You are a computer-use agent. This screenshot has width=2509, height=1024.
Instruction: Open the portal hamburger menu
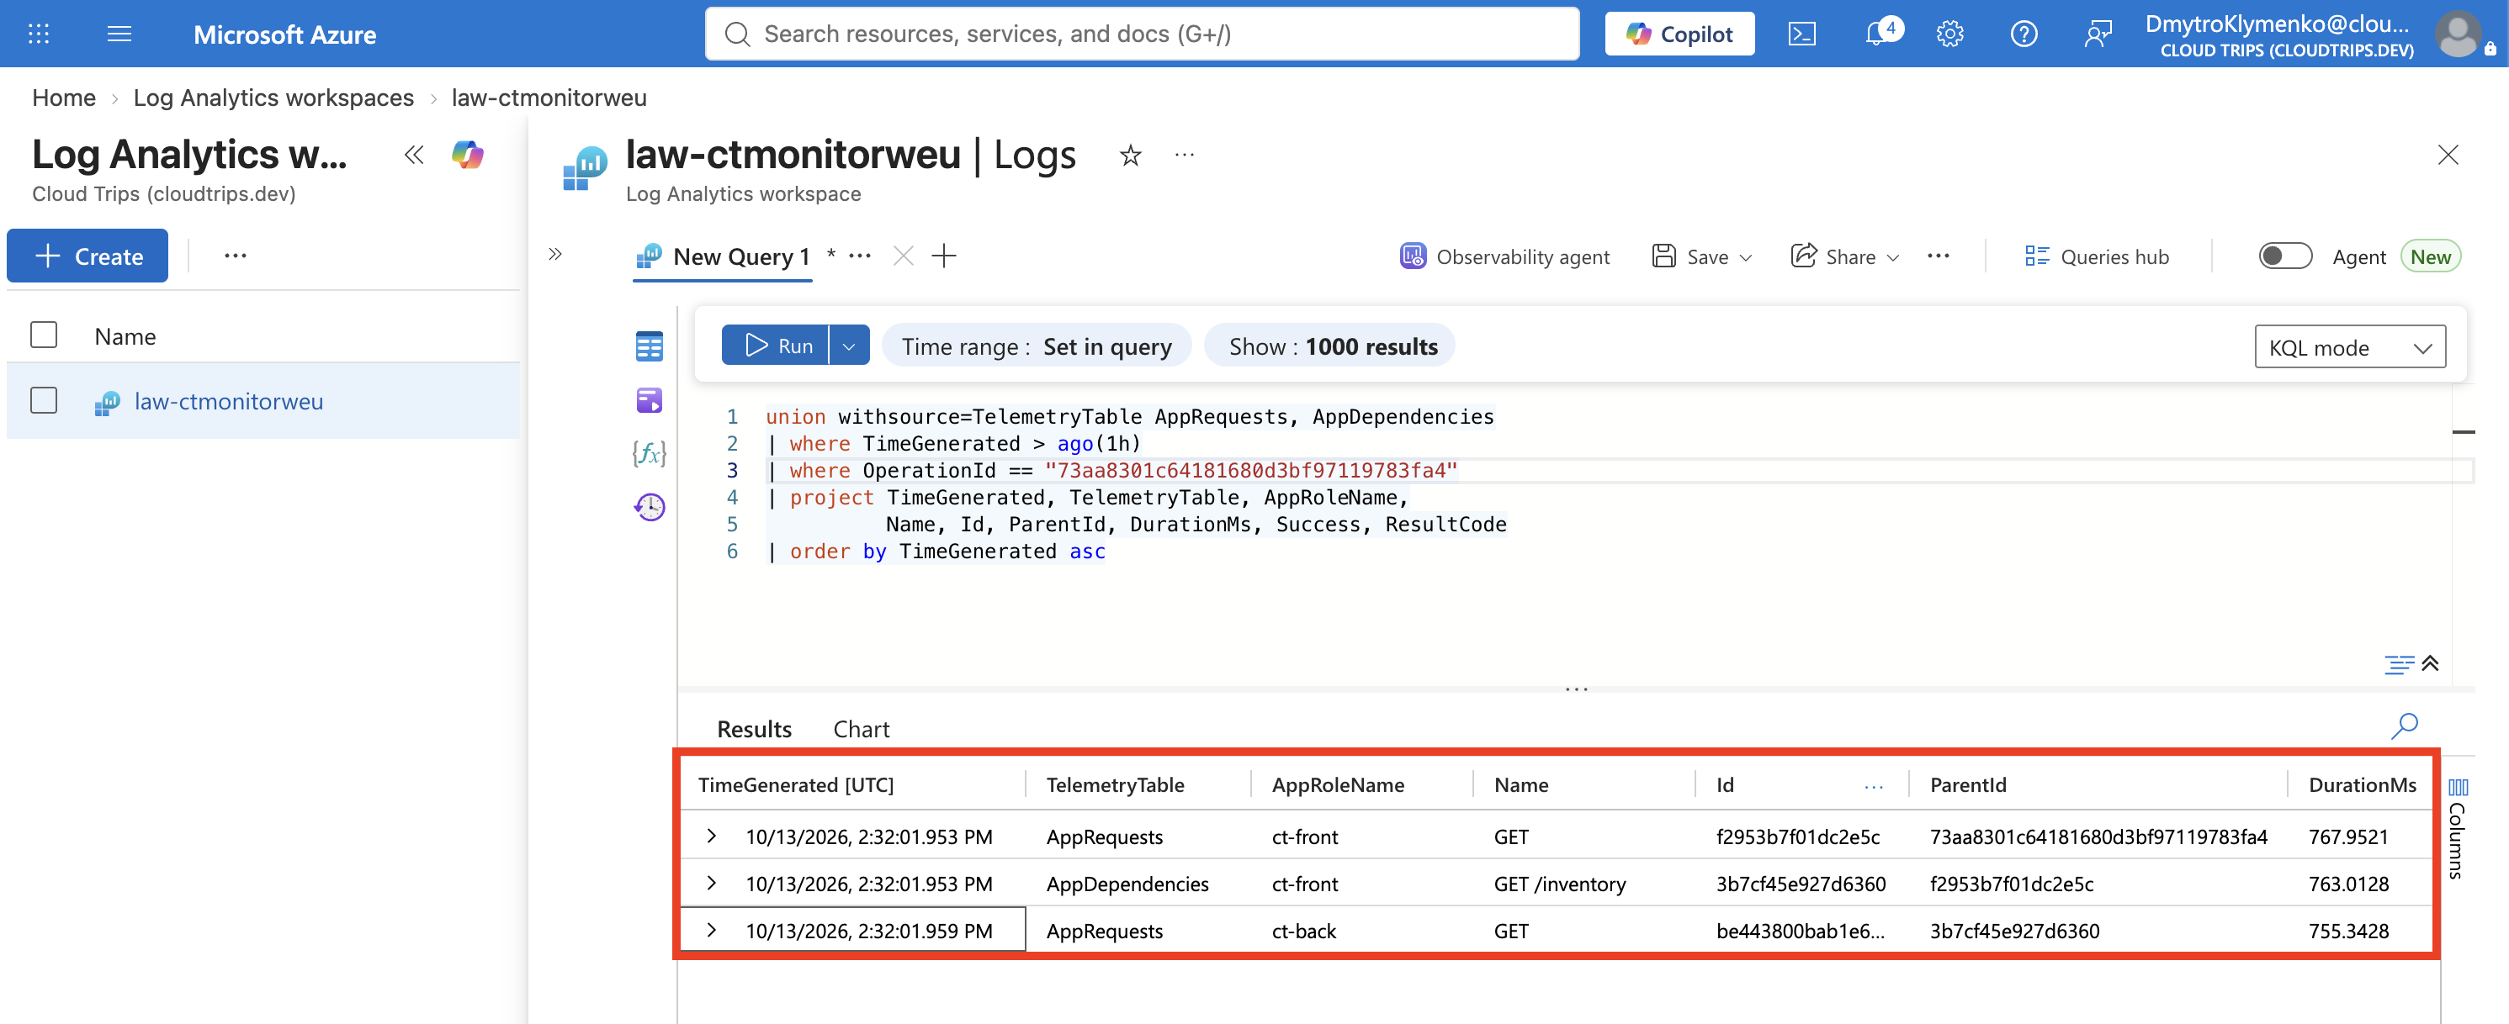pyautogui.click(x=119, y=34)
